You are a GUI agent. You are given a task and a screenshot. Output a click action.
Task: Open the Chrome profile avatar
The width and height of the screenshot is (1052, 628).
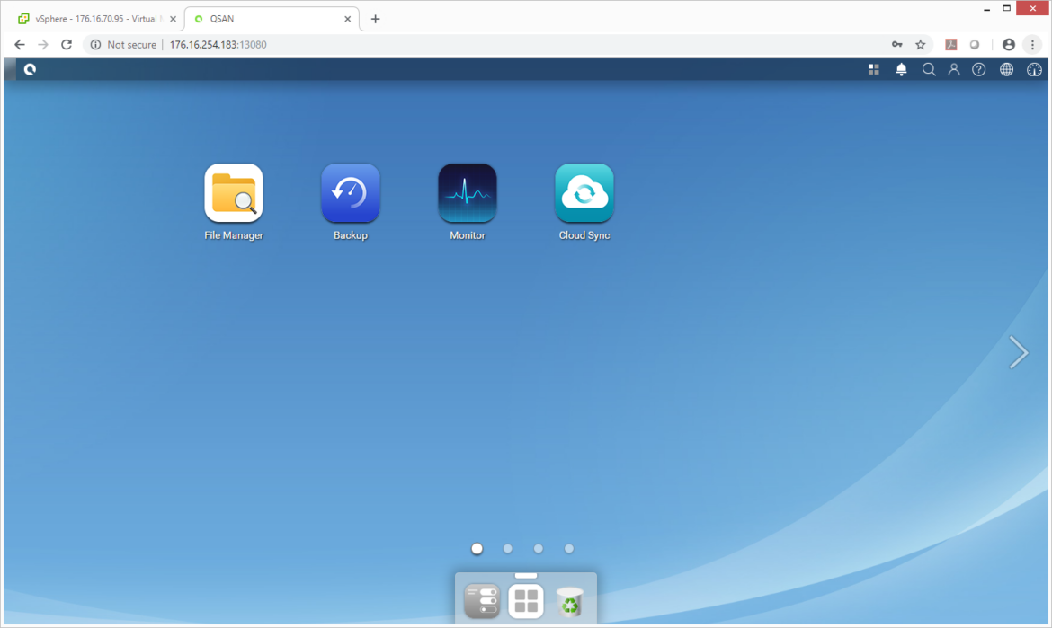(x=1008, y=44)
